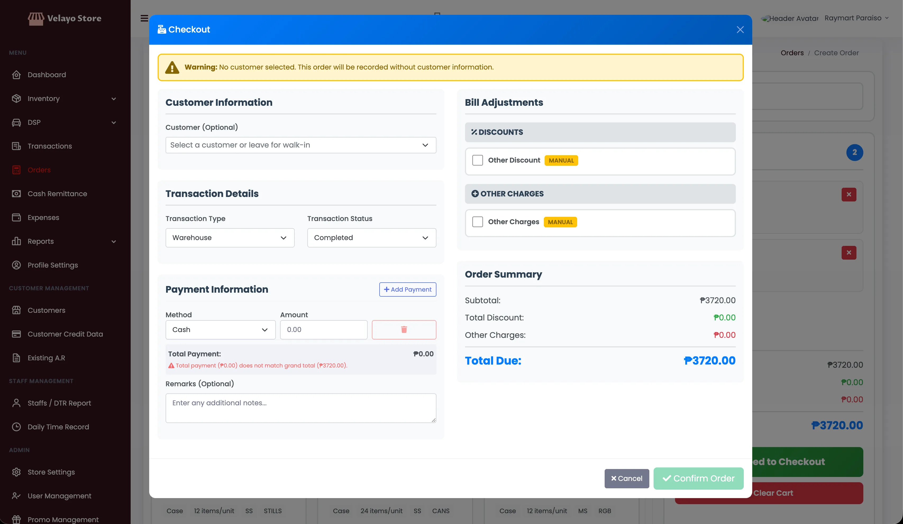The height and width of the screenshot is (524, 903).
Task: Click the OTHER CHARGES section header
Action: pos(600,194)
